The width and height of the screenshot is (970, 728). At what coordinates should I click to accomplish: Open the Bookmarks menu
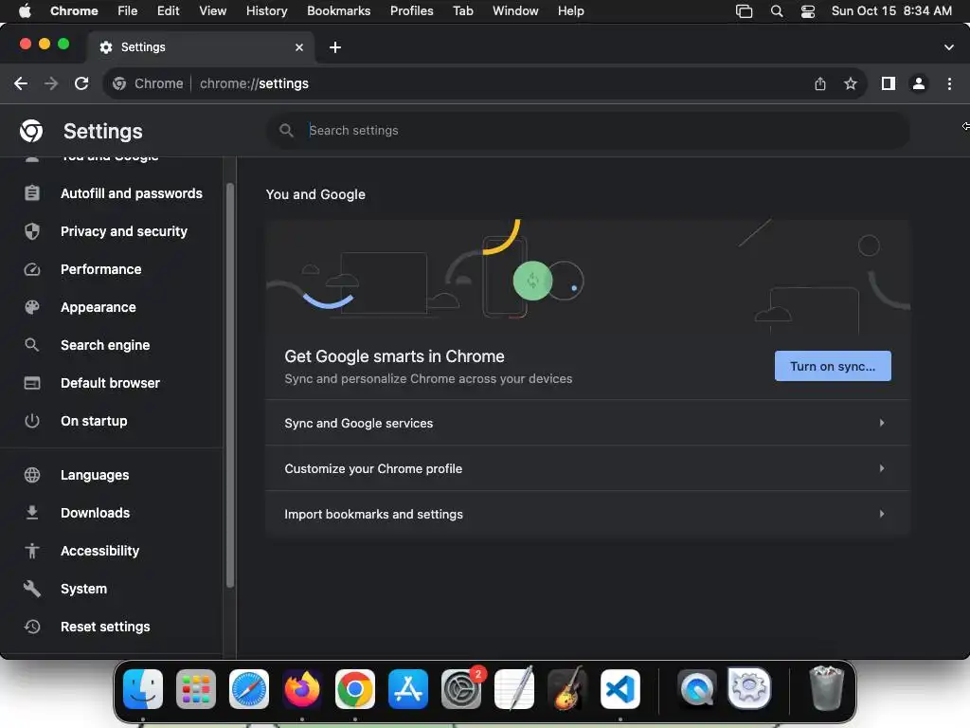click(x=338, y=10)
